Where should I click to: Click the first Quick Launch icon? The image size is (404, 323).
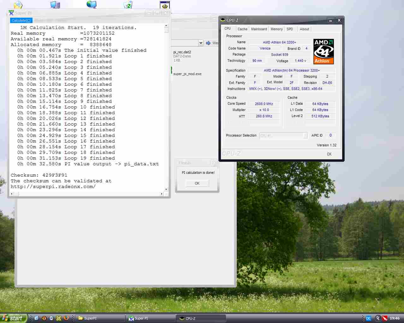pyautogui.click(x=37, y=318)
